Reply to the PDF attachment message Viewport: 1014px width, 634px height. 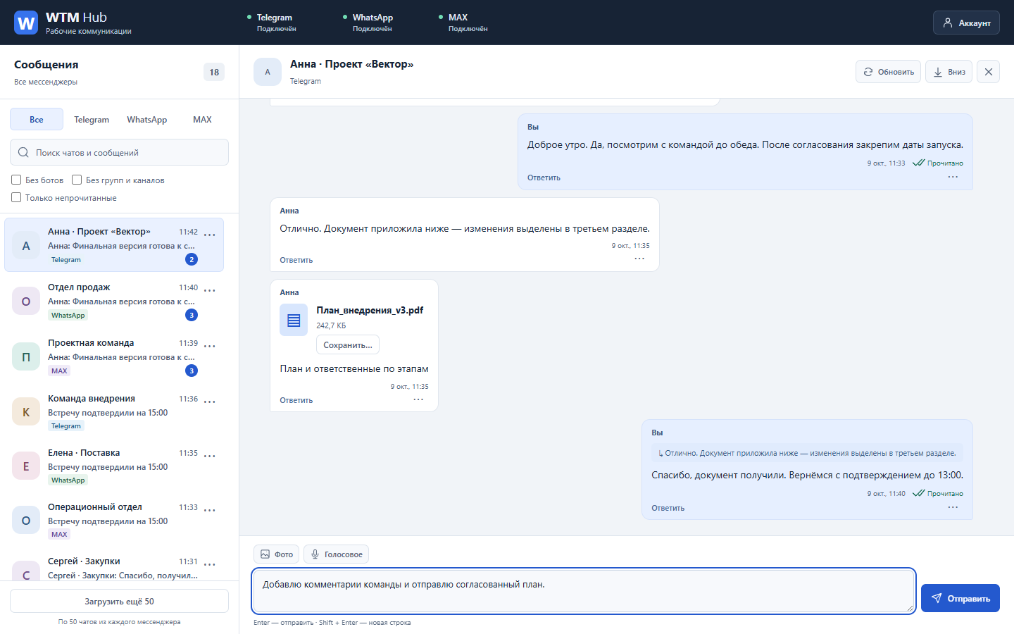tap(296, 400)
